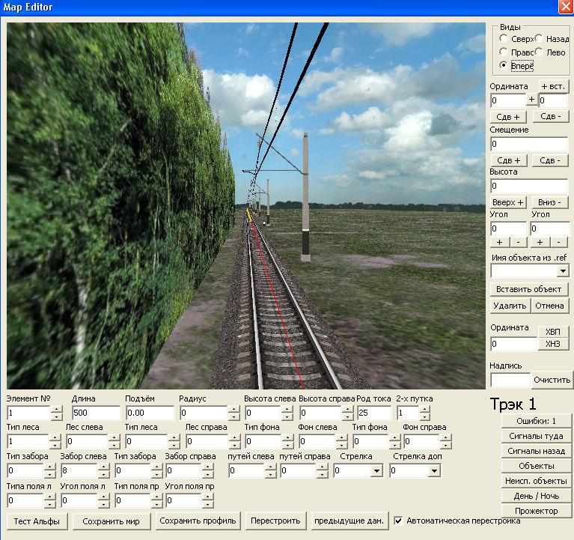
Task: Click into the Длина input field
Action: 96,413
